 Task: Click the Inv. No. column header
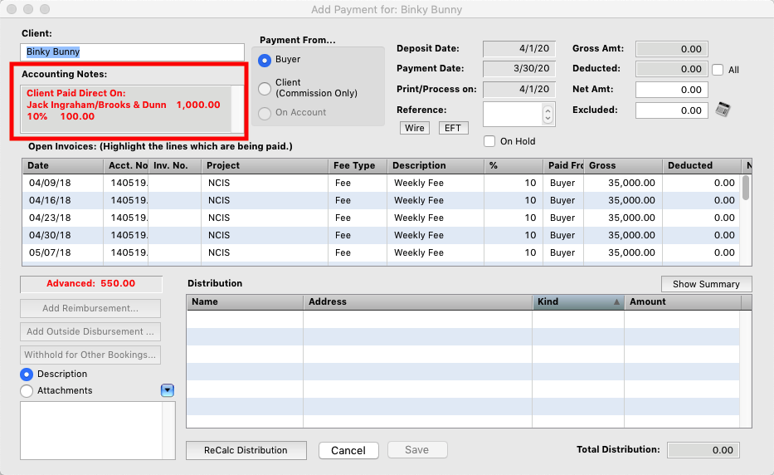point(175,165)
